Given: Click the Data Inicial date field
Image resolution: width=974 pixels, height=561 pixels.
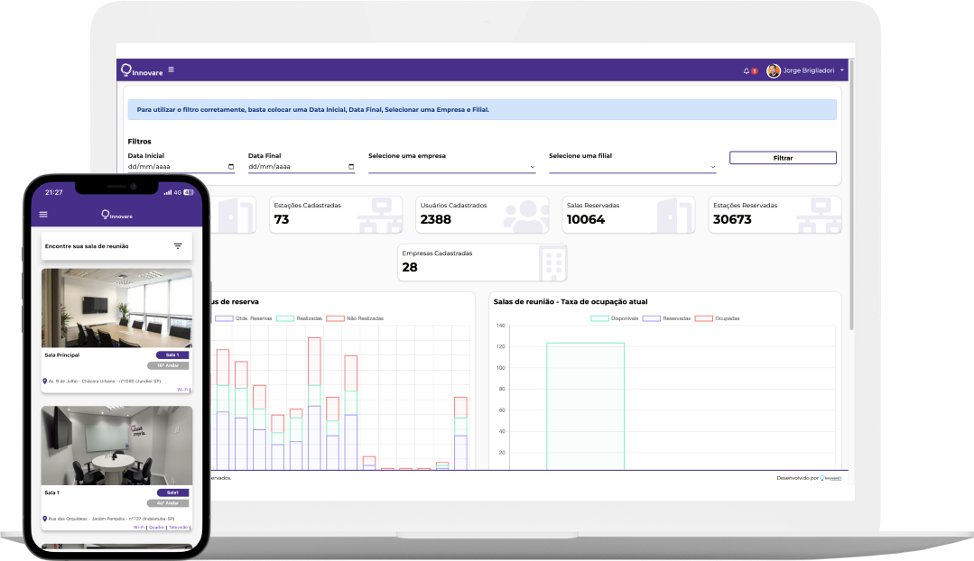Looking at the screenshot, I should 181,166.
